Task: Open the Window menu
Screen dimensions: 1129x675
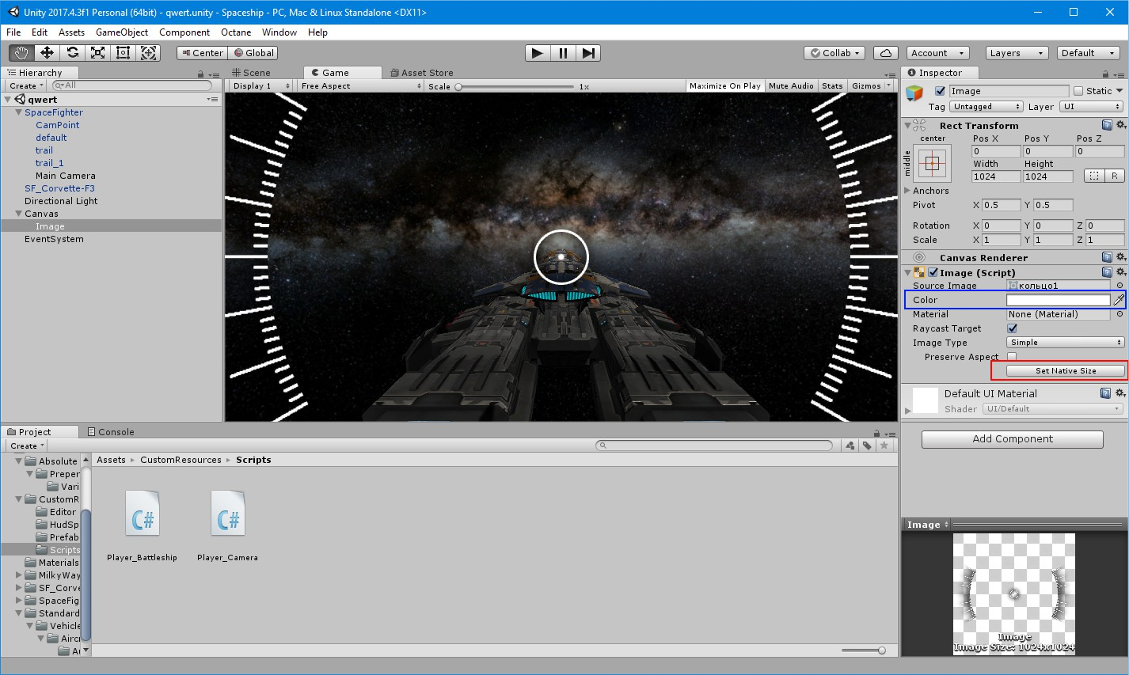Action: pyautogui.click(x=279, y=32)
